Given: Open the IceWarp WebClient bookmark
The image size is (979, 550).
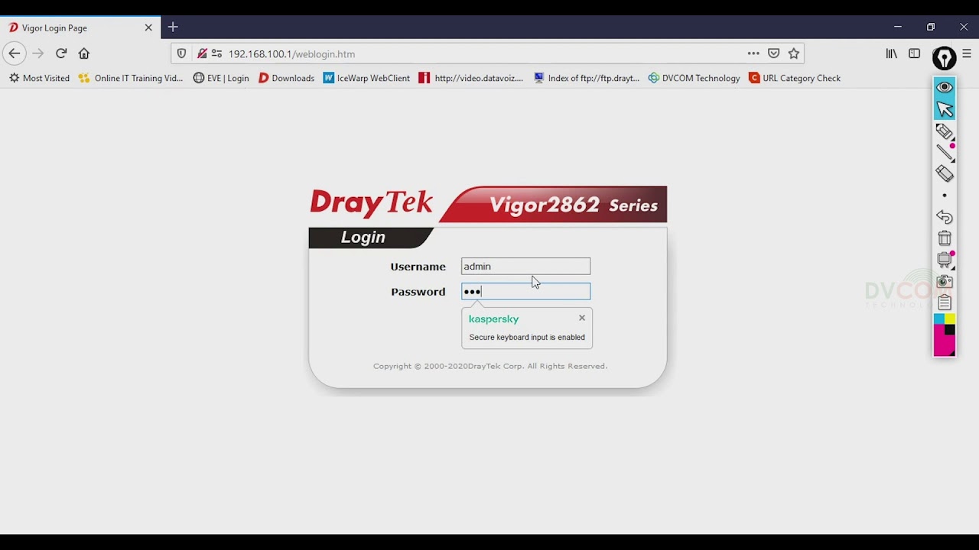Looking at the screenshot, I should [366, 78].
